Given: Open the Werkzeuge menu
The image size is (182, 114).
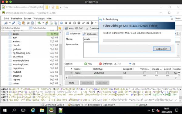Looking at the screenshot, I should [39, 19].
